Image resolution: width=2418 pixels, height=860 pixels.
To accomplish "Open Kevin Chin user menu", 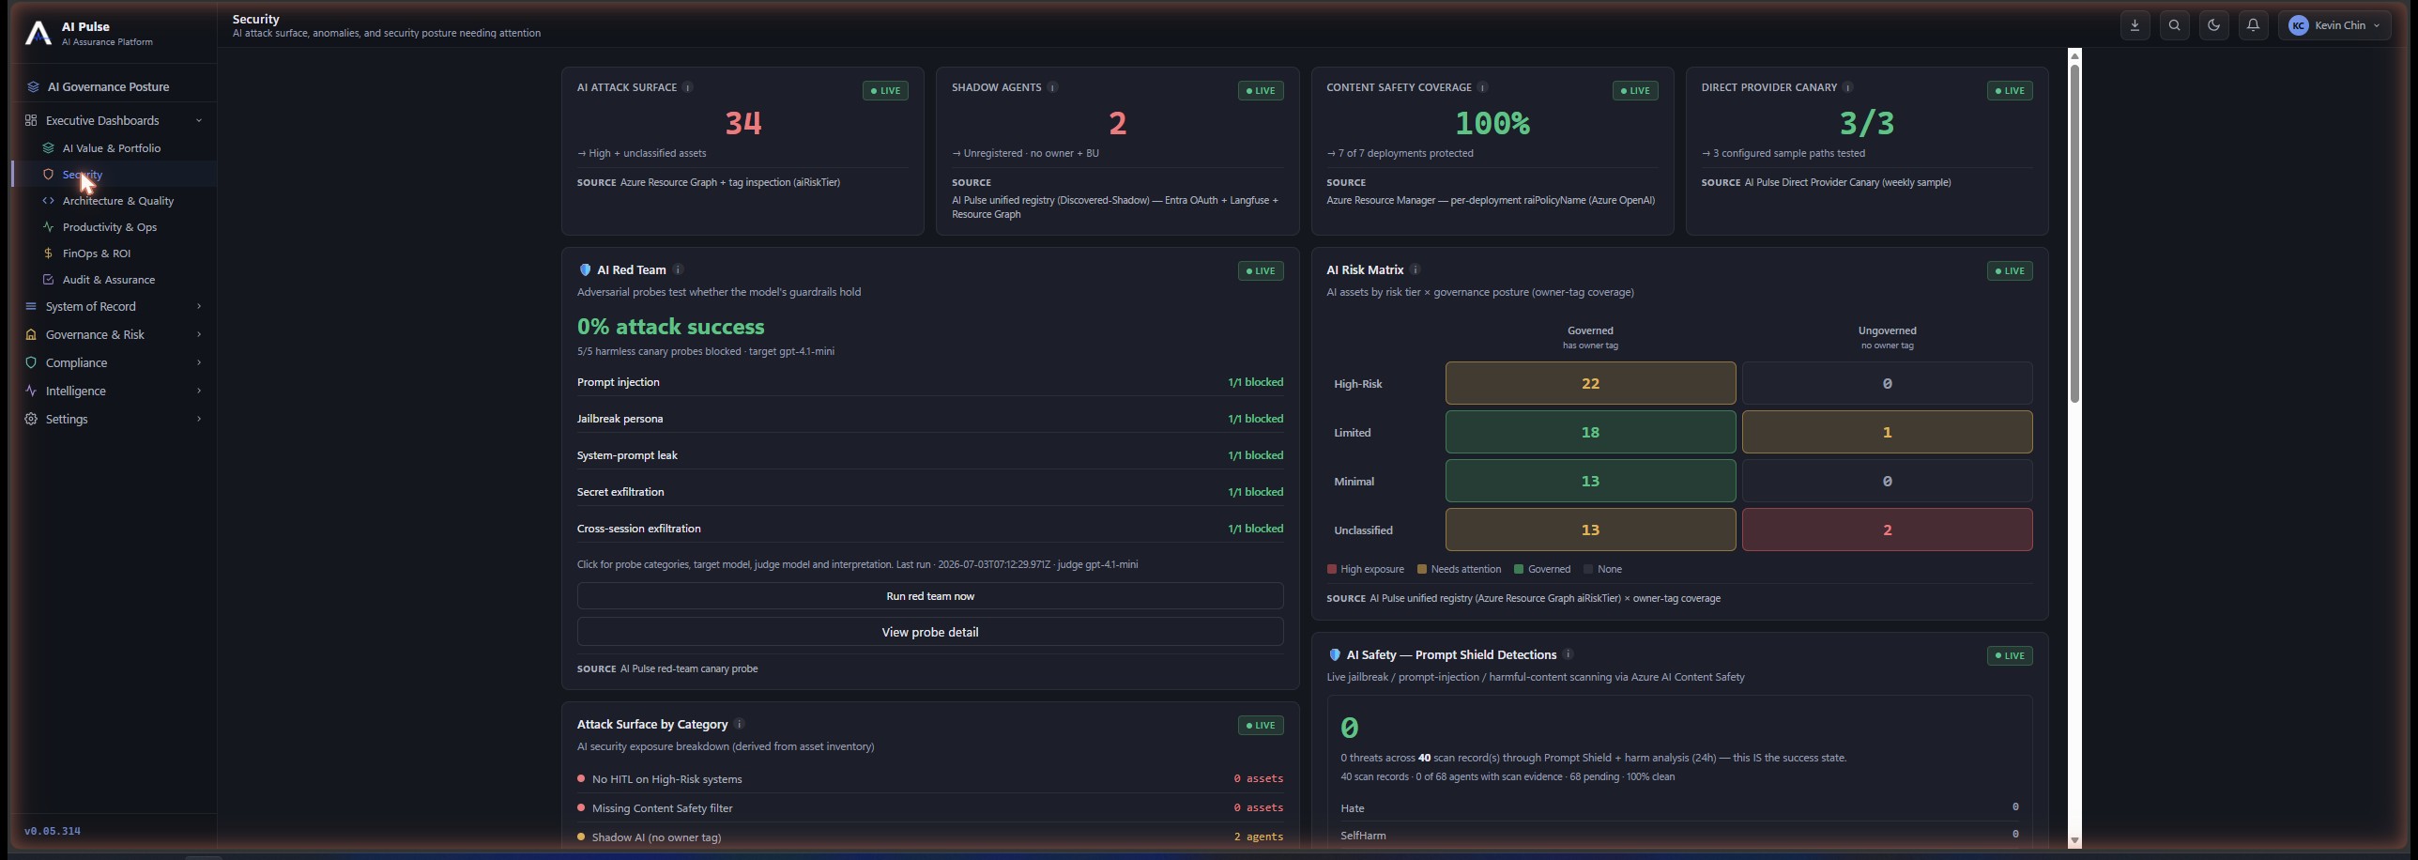I will (2334, 25).
